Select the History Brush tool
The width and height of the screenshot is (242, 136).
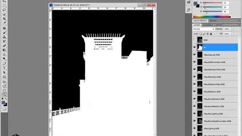coord(4,41)
